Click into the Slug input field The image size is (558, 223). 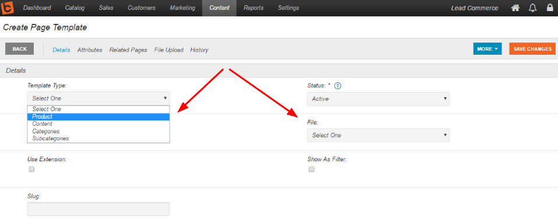98,209
